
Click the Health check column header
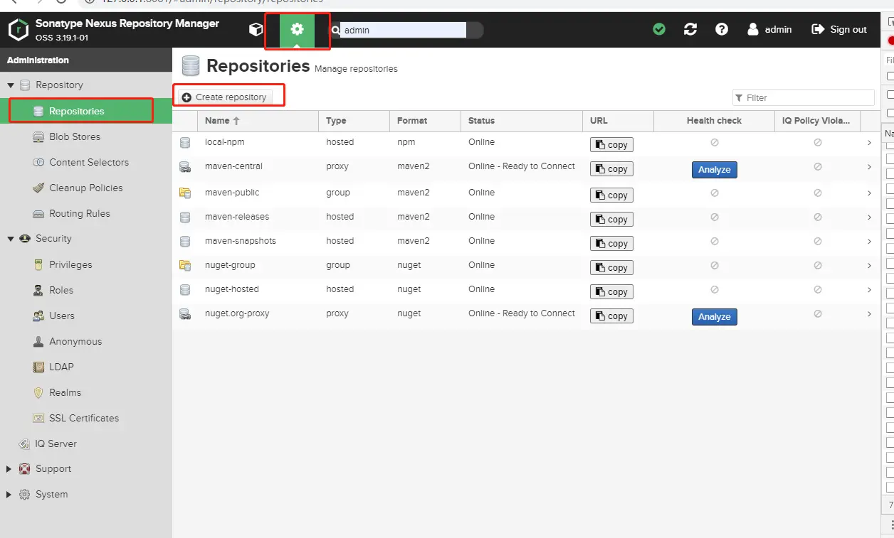pos(714,121)
